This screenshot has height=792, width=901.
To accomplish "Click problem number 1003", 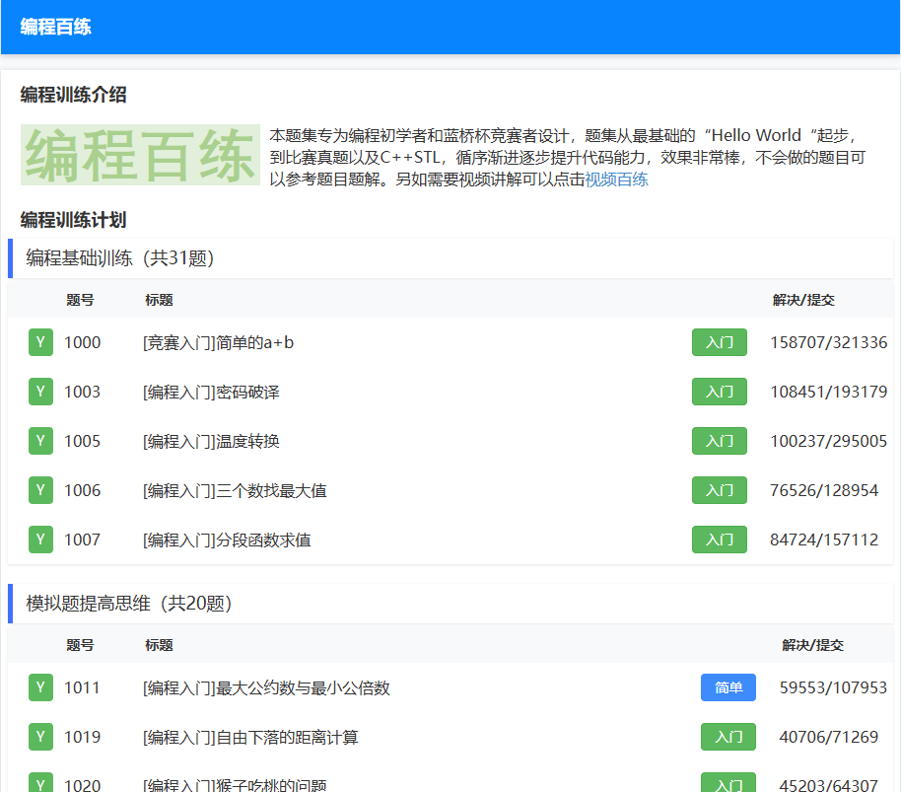I will (x=82, y=393).
